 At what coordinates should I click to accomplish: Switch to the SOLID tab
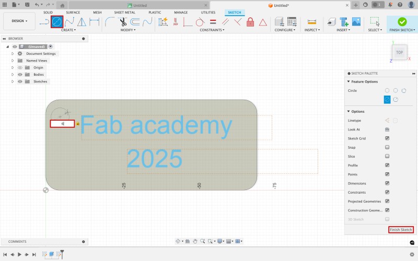(x=48, y=12)
